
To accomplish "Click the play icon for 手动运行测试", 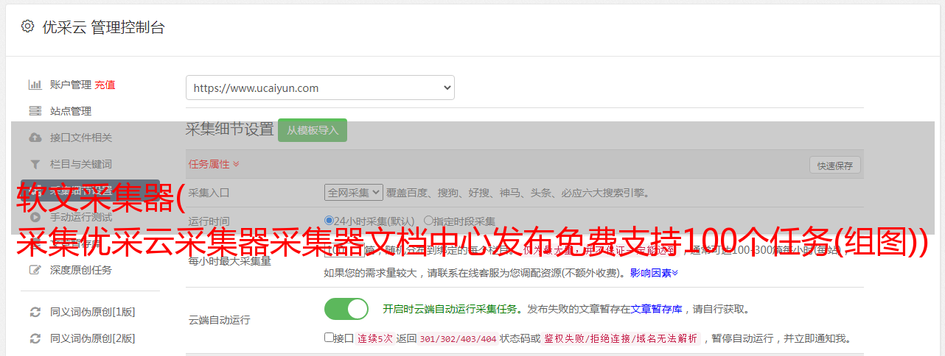I will pos(35,217).
